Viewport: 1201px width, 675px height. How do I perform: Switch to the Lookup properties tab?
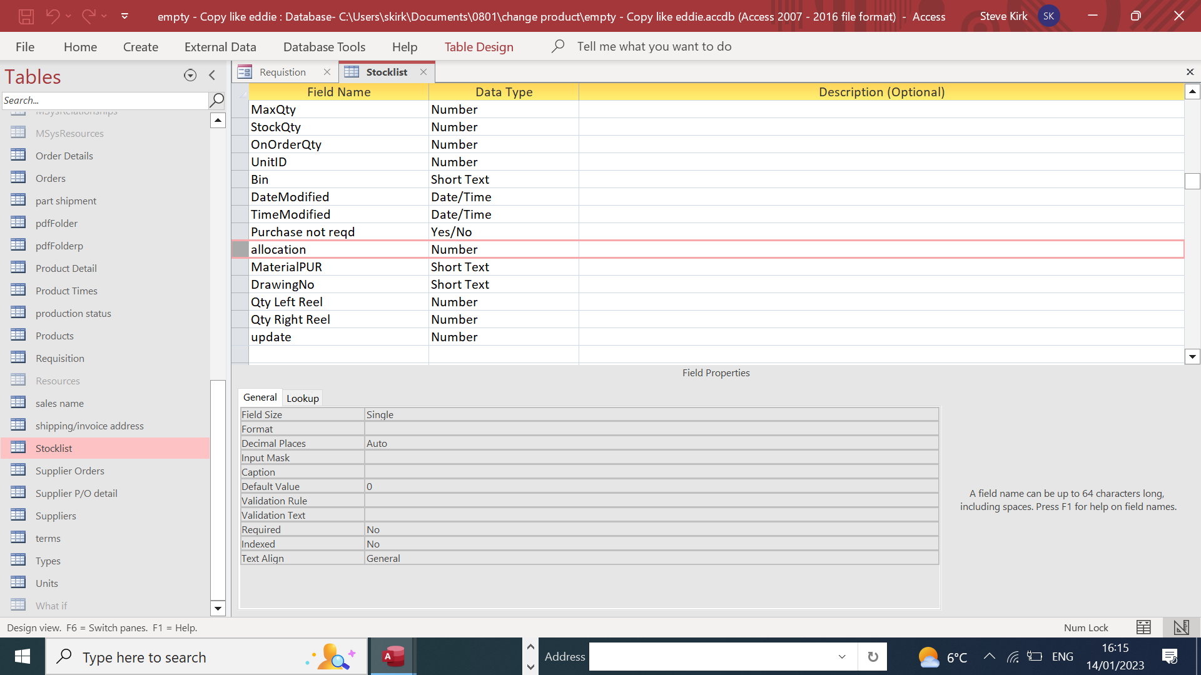click(302, 398)
